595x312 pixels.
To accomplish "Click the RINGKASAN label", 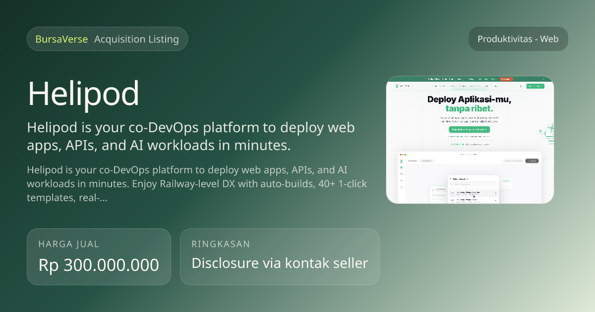I will pos(221,244).
